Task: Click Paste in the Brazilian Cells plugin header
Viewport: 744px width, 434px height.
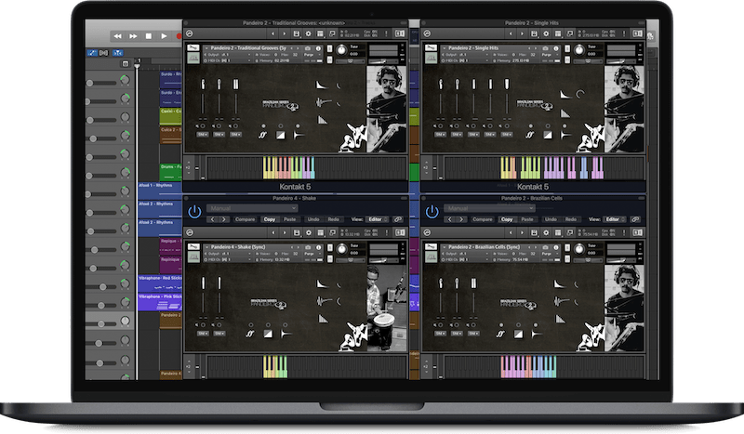Action: pos(527,219)
